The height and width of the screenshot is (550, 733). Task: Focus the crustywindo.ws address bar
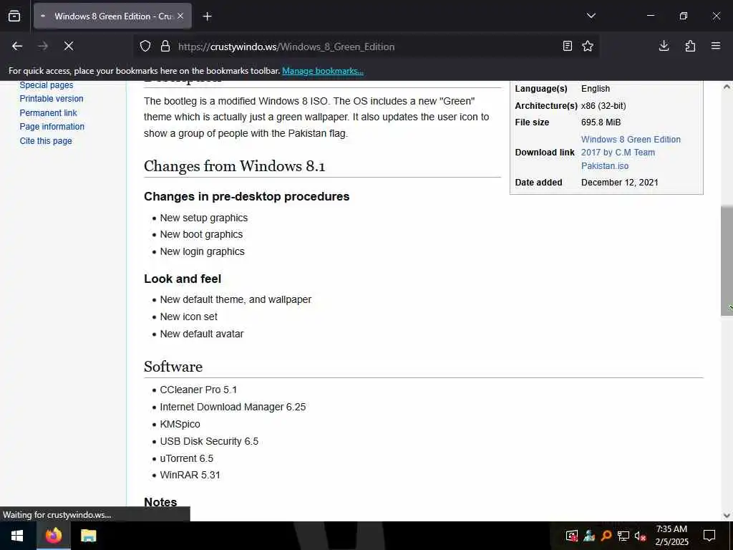coord(364,47)
